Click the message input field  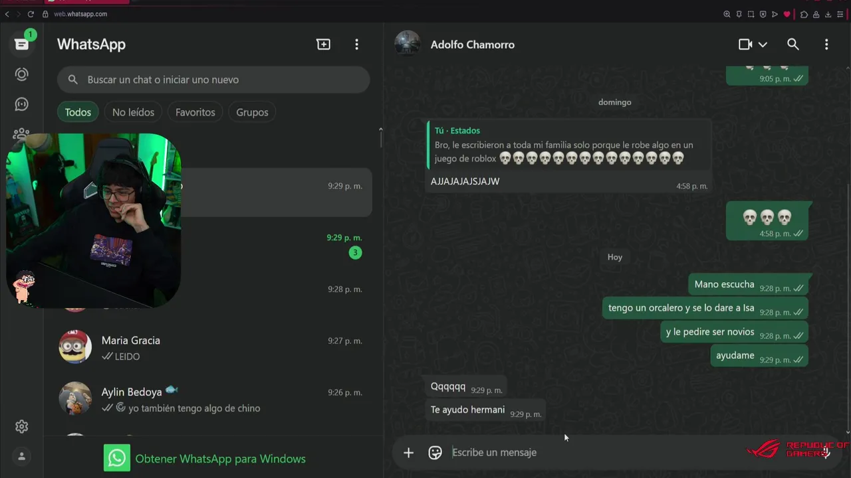(598, 453)
